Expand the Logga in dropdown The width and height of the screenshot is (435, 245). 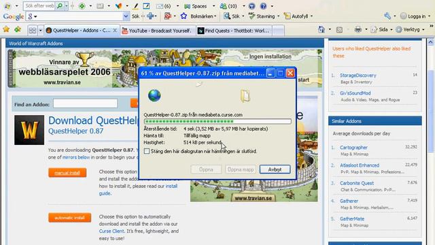point(430,16)
